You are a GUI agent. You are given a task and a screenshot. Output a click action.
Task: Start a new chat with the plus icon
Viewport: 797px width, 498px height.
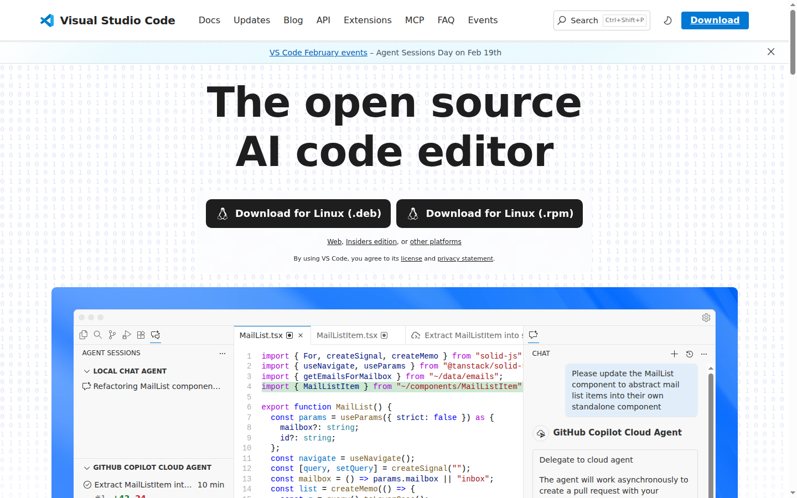[674, 354]
